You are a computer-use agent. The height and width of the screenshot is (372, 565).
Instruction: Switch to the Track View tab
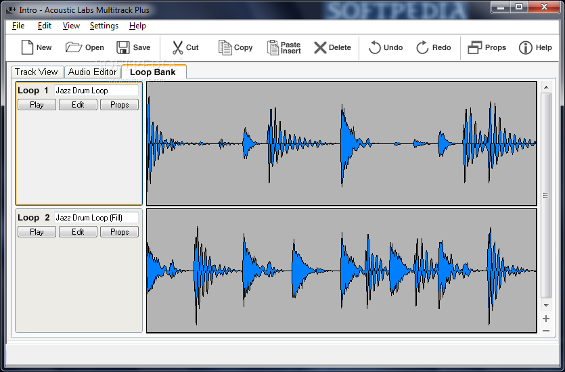point(37,72)
